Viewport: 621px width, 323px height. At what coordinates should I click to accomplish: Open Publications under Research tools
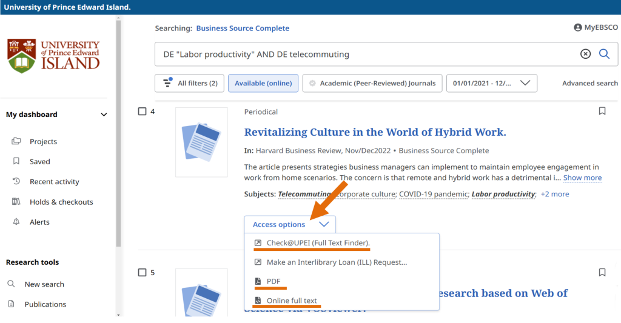45,304
